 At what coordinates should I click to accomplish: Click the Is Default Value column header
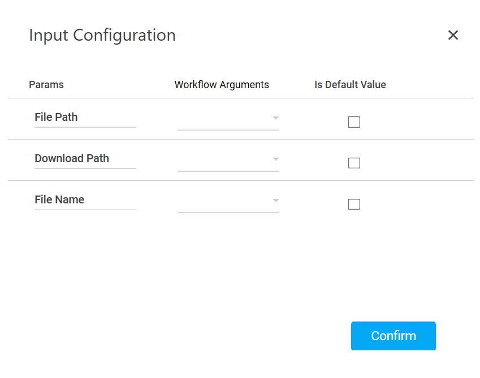(x=350, y=85)
